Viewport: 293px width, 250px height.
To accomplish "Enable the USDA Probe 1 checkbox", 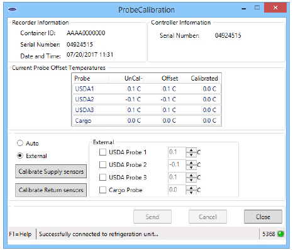I will click(x=102, y=152).
